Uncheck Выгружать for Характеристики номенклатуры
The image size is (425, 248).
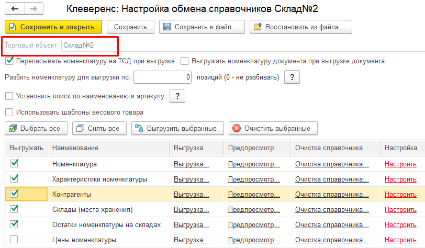click(14, 178)
